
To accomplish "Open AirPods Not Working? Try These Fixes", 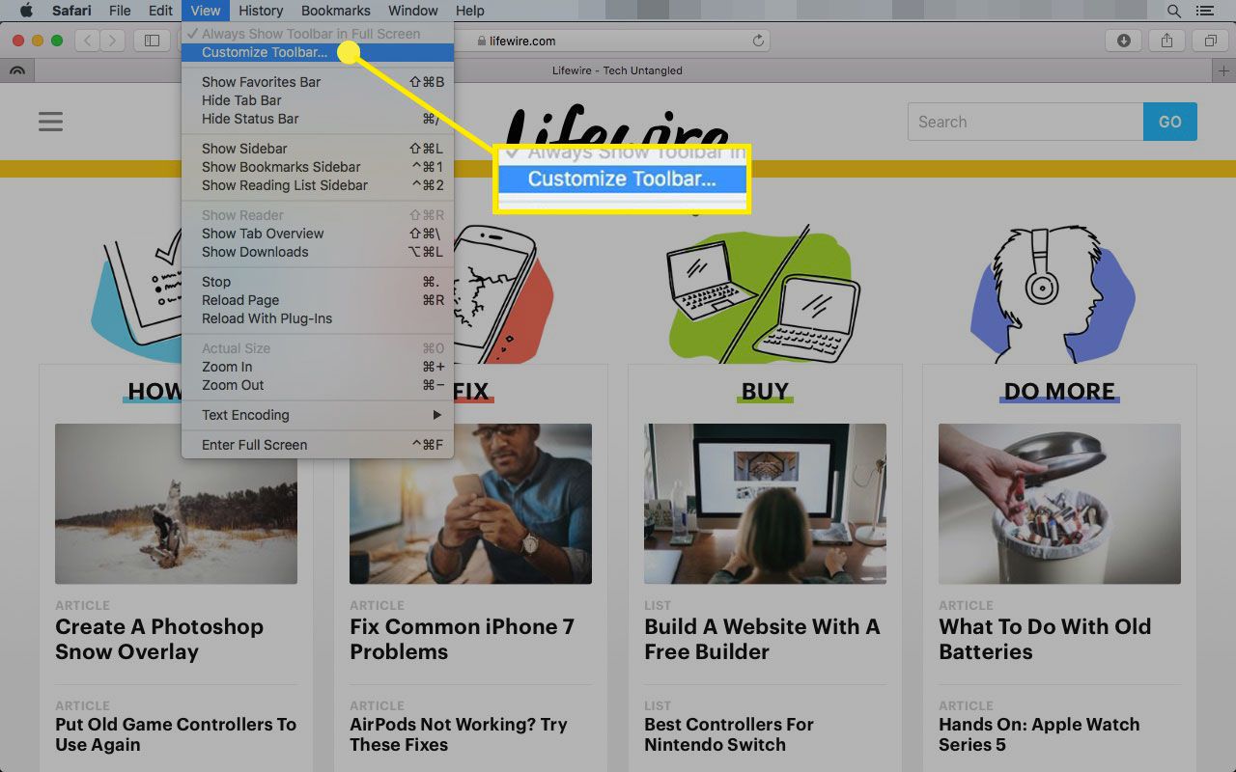I will (459, 734).
